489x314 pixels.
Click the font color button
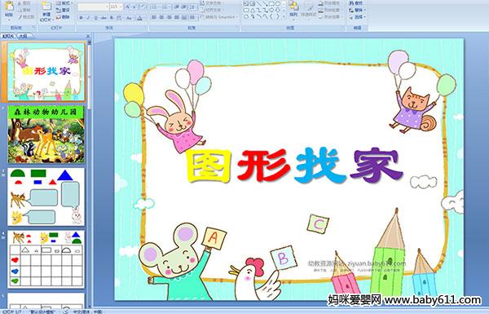point(139,18)
